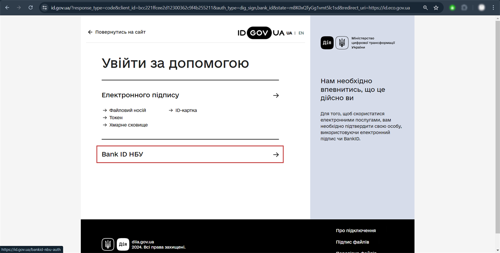500x253 pixels.
Task: Click the Міністерство цифрової трансформації України text
Action: point(373,43)
